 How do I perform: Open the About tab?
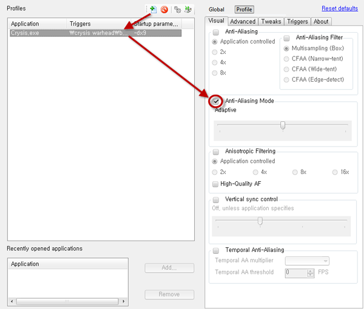click(321, 22)
